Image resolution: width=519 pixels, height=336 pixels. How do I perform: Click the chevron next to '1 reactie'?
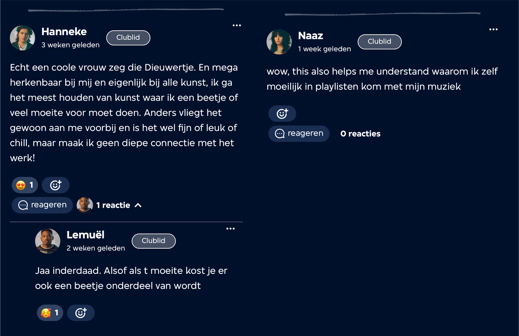click(x=138, y=205)
